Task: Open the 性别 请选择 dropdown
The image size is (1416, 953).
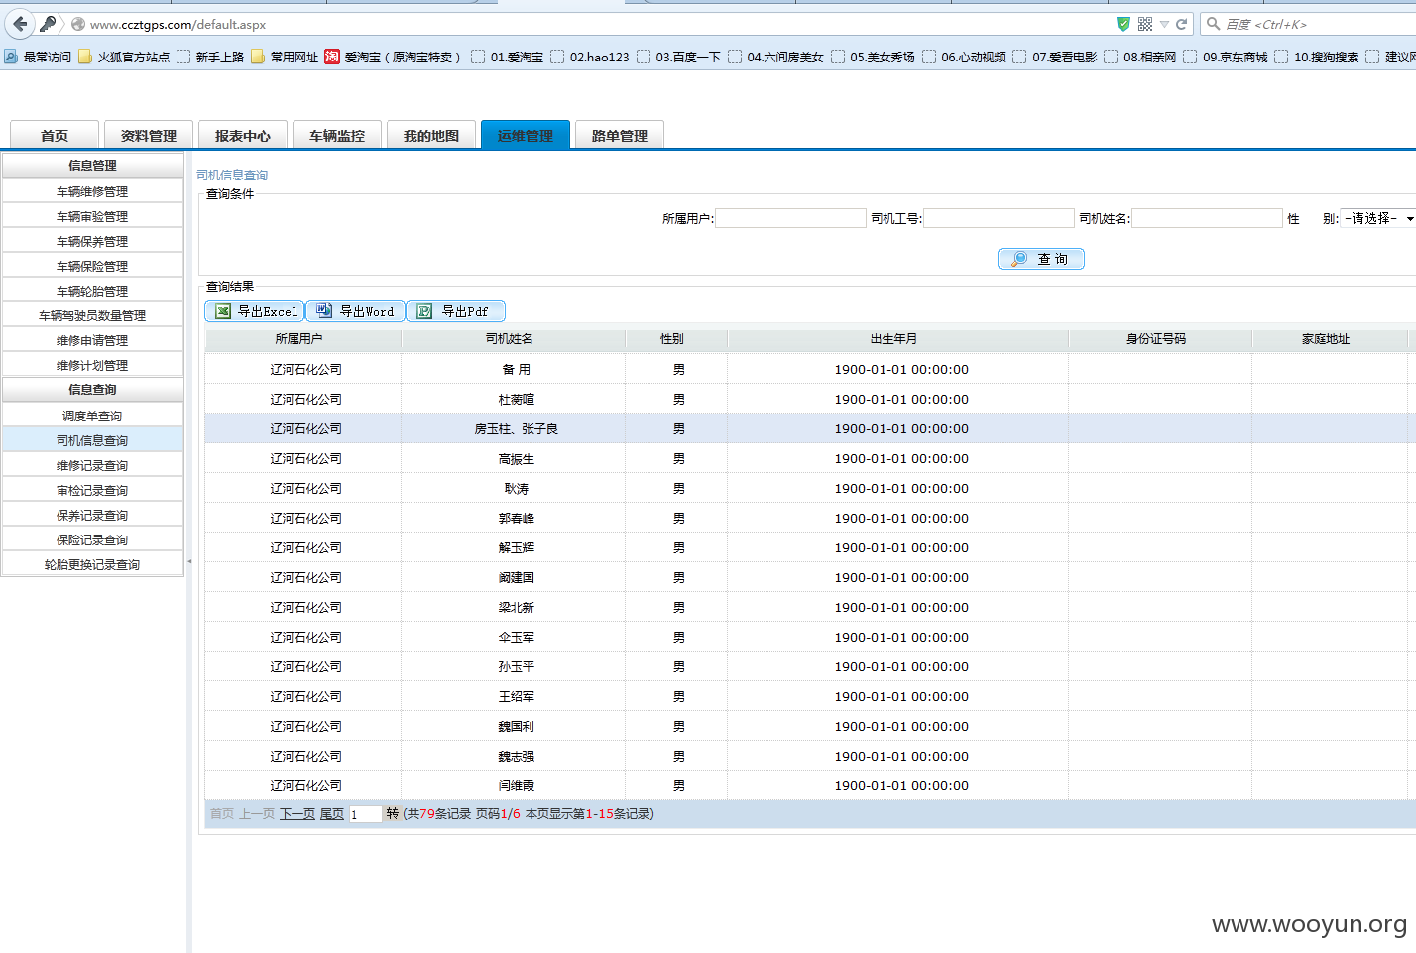Action: tap(1378, 218)
